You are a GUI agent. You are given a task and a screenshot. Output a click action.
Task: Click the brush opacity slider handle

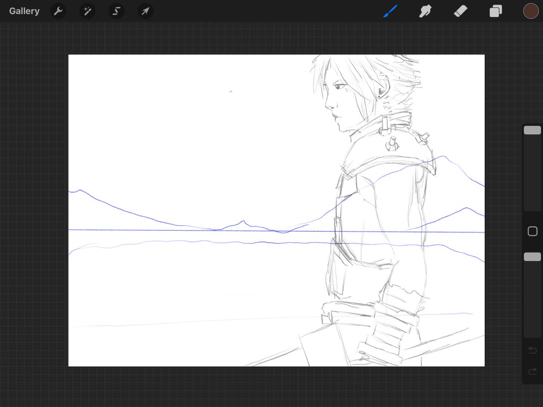[x=532, y=257]
